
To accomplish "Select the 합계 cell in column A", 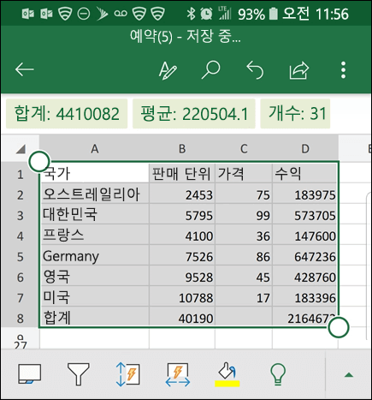I will [x=95, y=317].
